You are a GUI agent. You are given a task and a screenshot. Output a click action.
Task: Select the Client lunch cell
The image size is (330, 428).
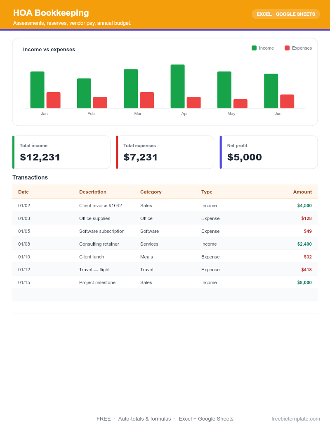click(x=92, y=257)
